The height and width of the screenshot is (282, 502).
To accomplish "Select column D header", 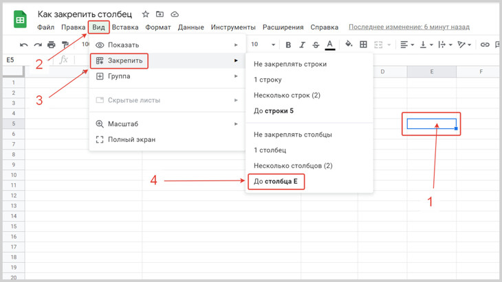I will coord(382,71).
